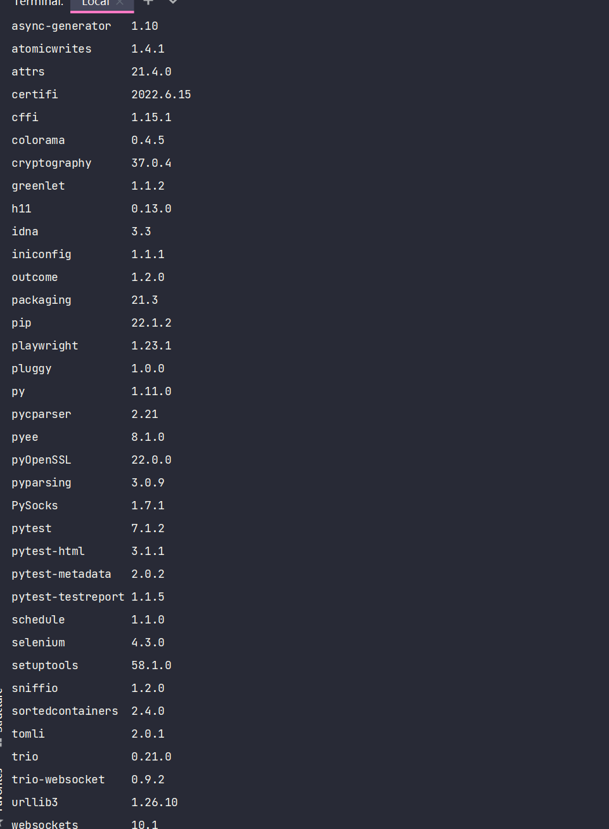Click the pluggy package name
609x829 pixels.
[x=32, y=369]
